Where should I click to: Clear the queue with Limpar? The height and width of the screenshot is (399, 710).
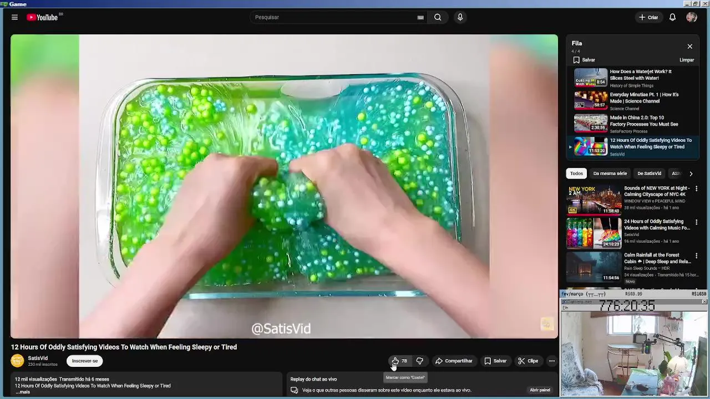[687, 60]
